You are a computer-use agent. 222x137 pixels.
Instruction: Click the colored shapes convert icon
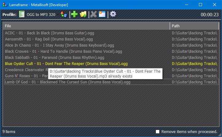pyautogui.click(x=64, y=14)
